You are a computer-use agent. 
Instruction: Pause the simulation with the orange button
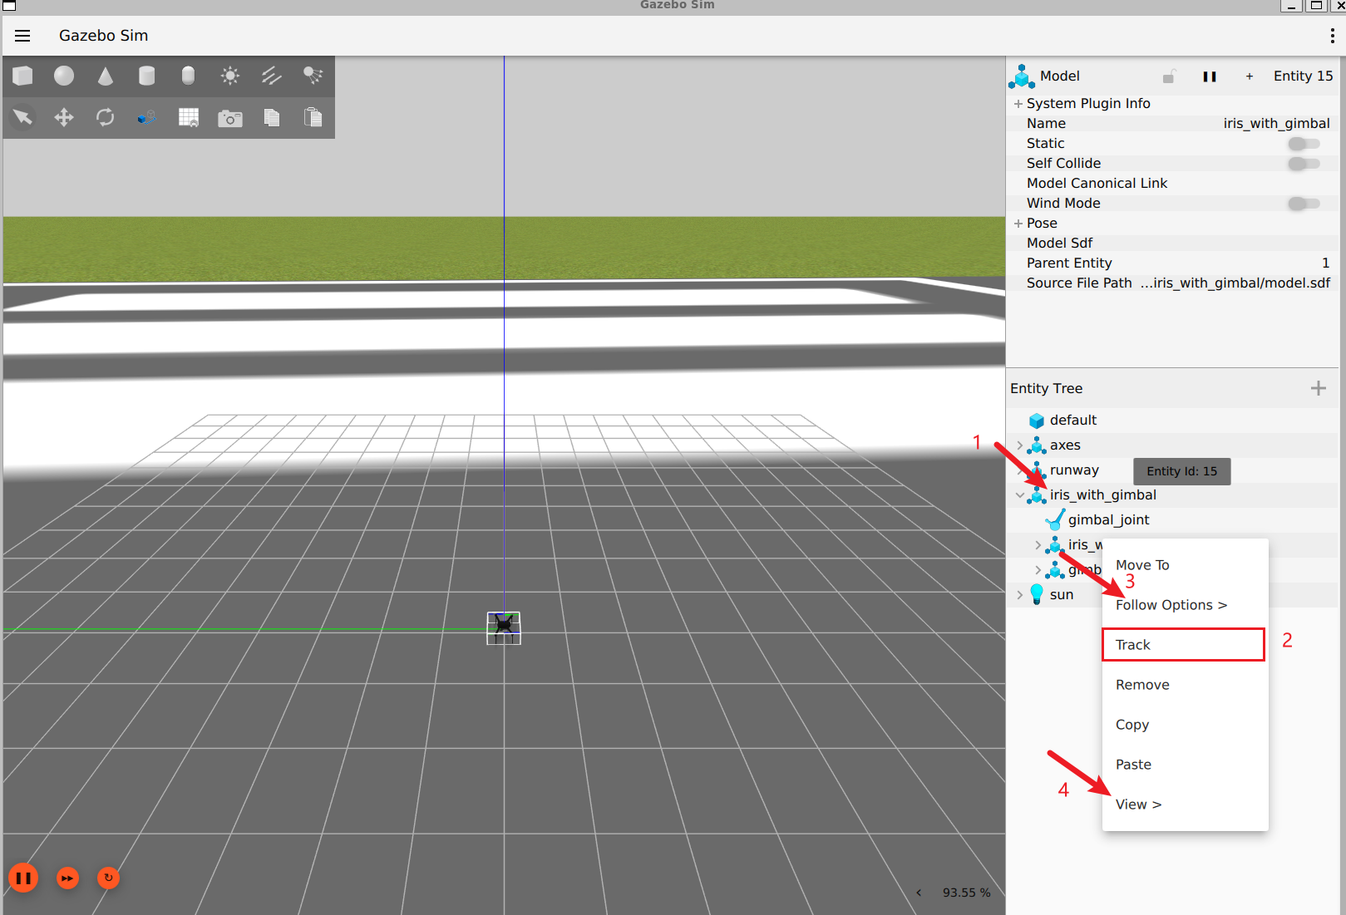point(23,878)
